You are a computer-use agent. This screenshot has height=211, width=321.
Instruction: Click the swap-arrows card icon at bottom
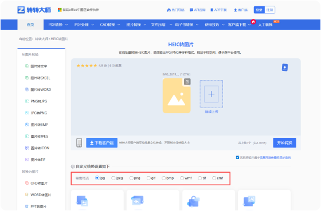pyautogui.click(x=82, y=201)
